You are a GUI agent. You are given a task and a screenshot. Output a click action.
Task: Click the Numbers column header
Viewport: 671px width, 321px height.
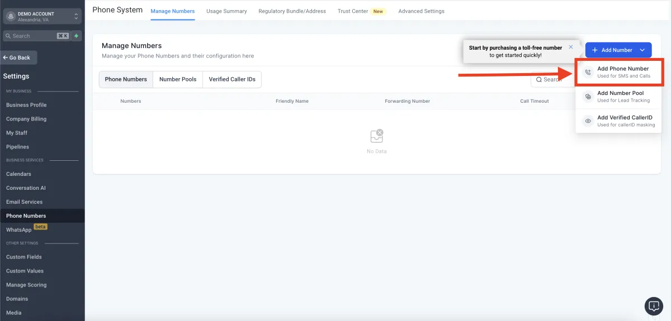[x=131, y=101]
